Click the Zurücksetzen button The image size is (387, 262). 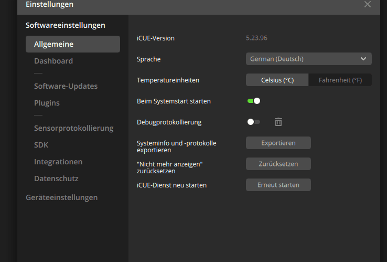[278, 164]
